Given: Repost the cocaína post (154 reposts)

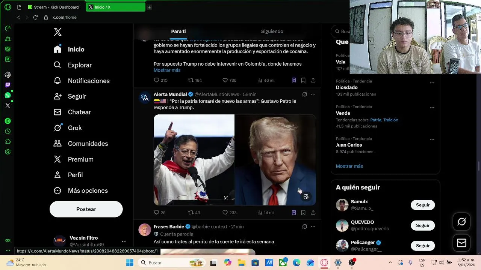Looking at the screenshot, I should pos(195,80).
